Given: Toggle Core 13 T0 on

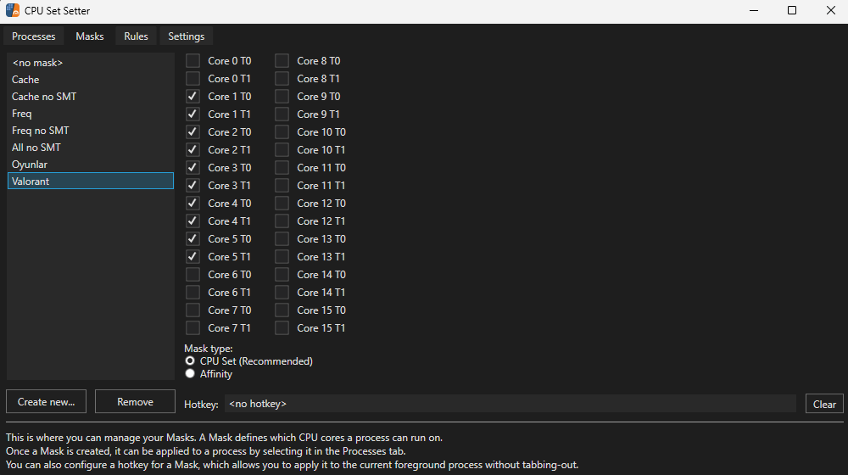Looking at the screenshot, I should pos(282,239).
